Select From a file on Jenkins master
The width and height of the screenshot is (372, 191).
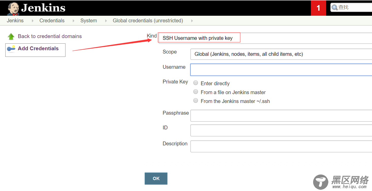196,92
